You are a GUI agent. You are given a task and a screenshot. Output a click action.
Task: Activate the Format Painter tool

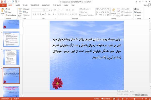tap(11, 15)
